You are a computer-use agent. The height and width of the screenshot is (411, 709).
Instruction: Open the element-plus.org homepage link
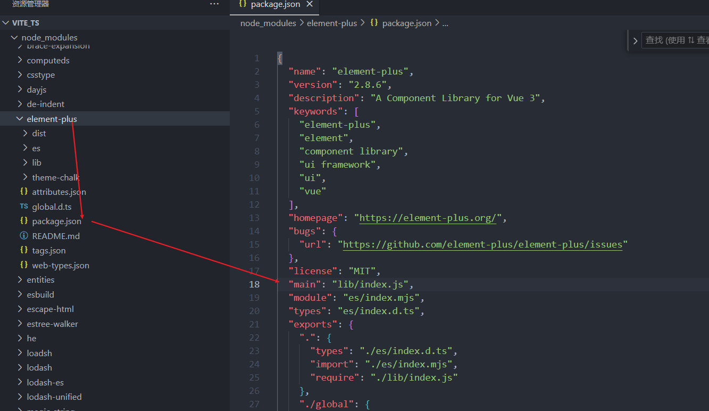(x=427, y=218)
